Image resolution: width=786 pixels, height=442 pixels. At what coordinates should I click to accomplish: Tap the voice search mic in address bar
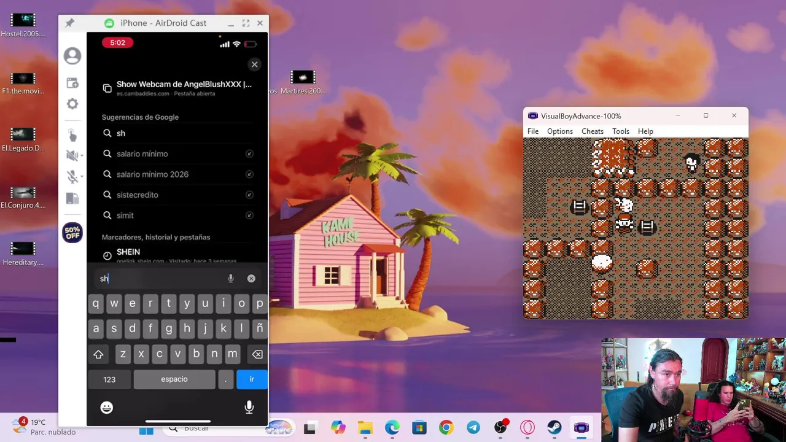[231, 279]
